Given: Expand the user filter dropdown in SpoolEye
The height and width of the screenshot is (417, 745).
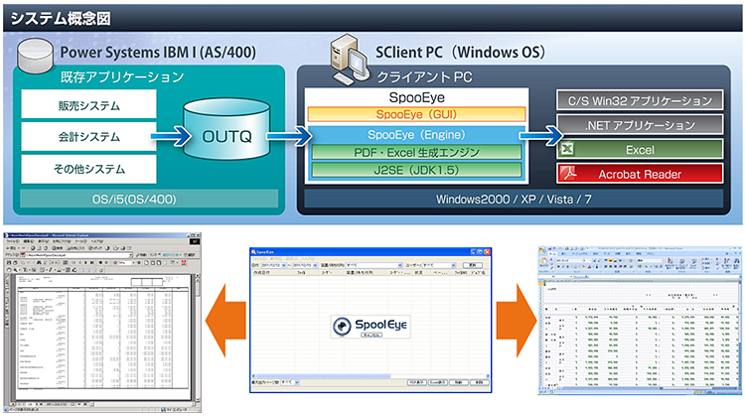Looking at the screenshot, I should [x=453, y=265].
